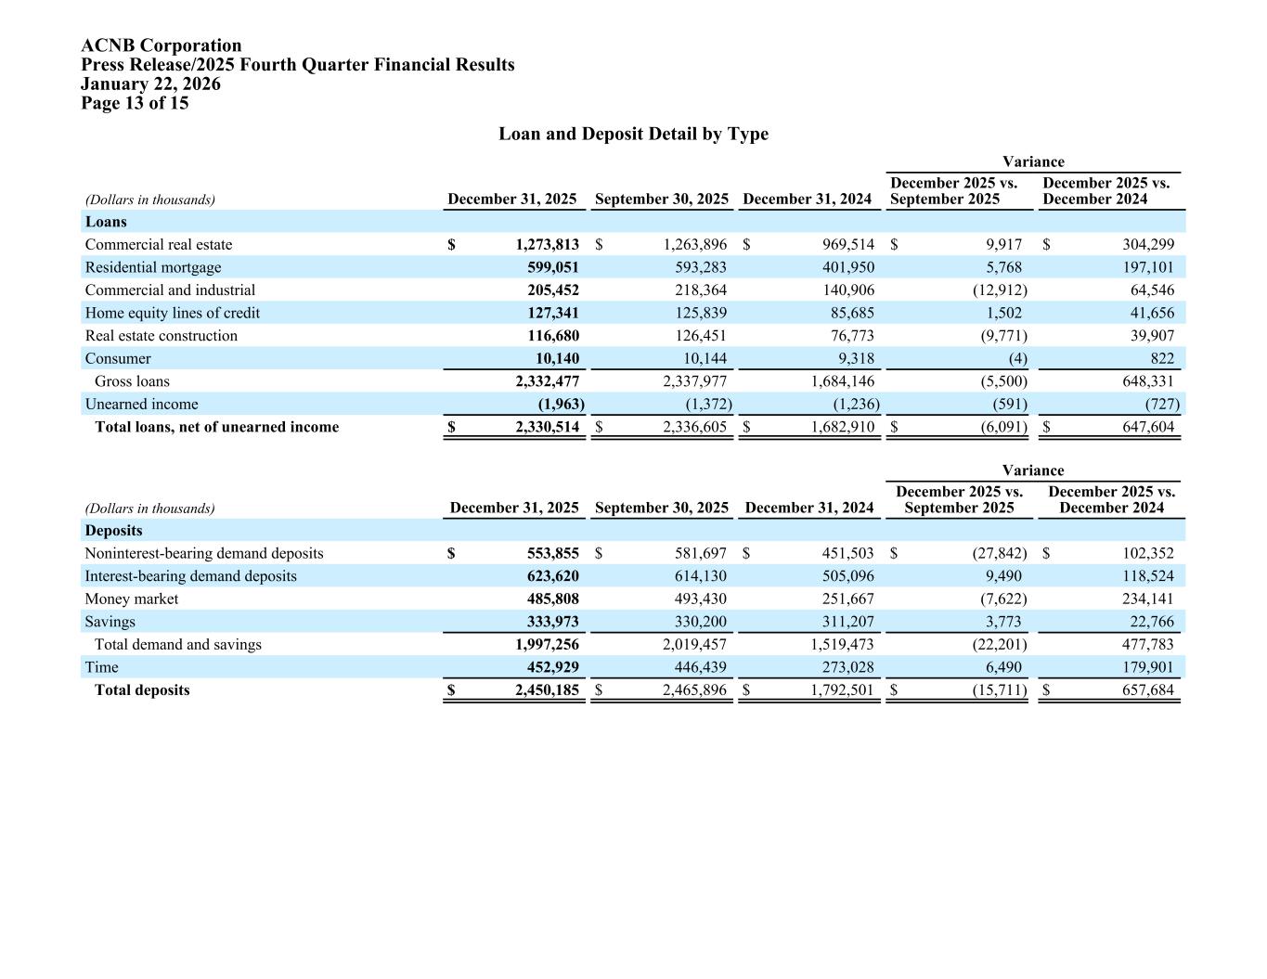
Task: Click the Real estate construction label
Action: pyautogui.click(x=161, y=336)
